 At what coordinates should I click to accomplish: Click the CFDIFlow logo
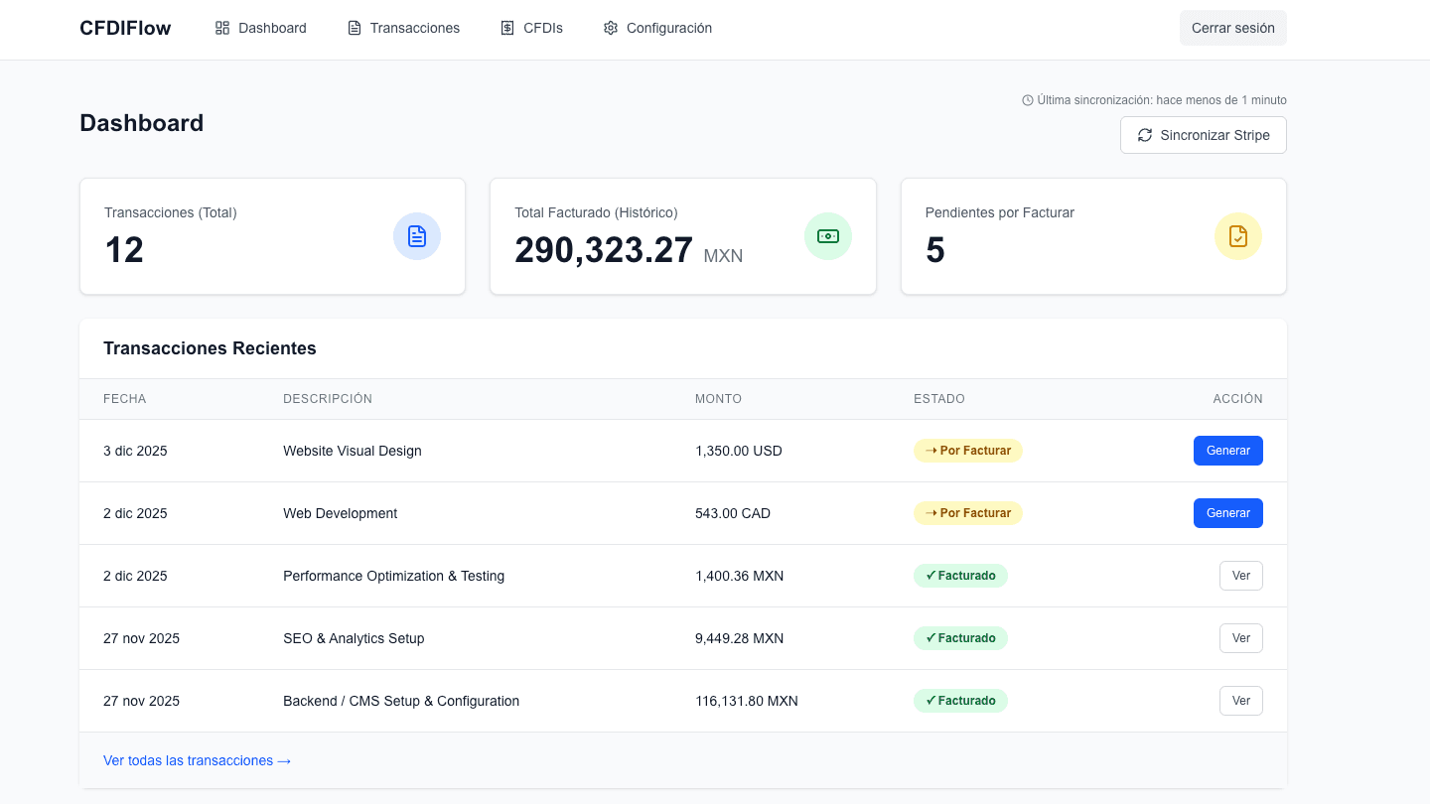125,28
